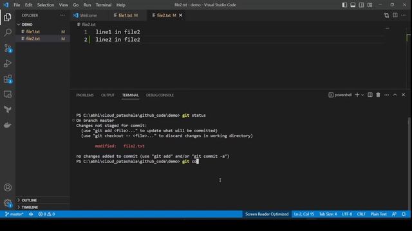
Task: Click the Explorer more actions ellipsis
Action: tap(62, 15)
